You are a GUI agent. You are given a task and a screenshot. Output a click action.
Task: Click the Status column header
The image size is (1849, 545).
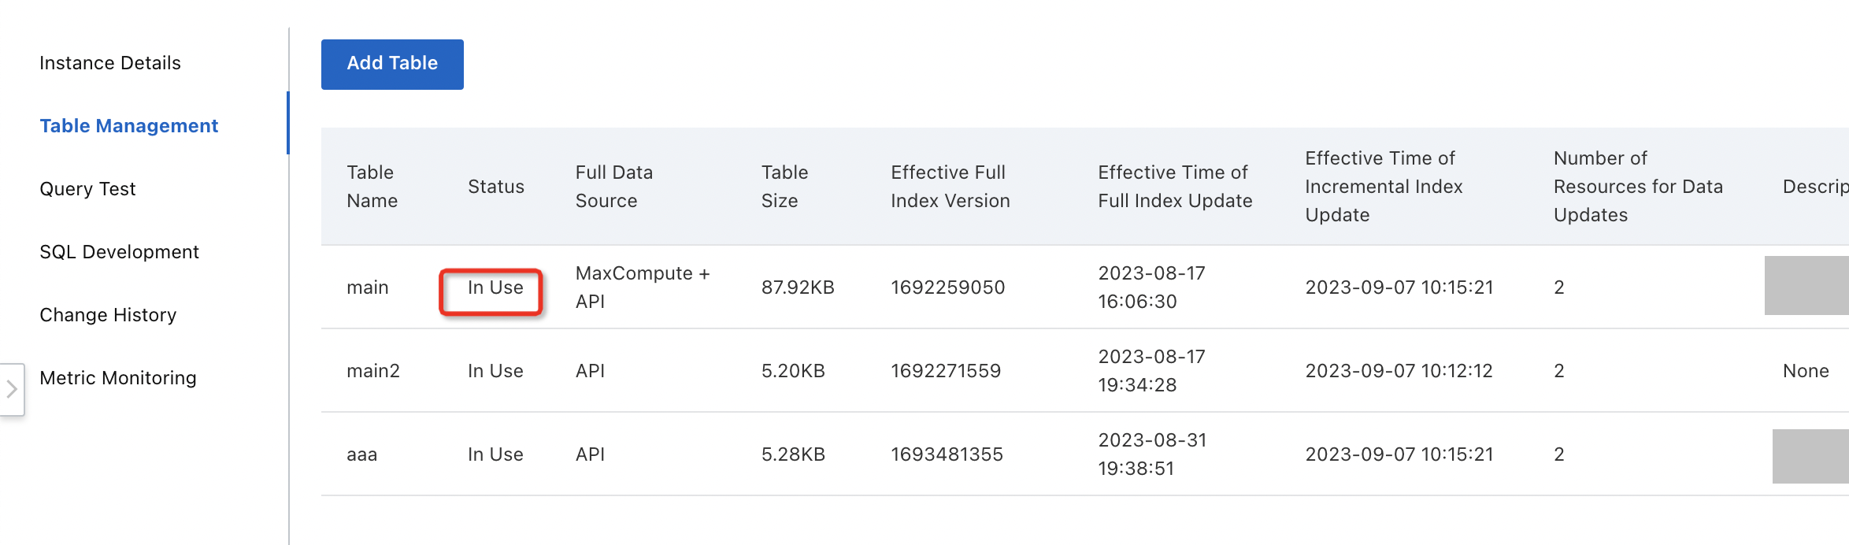point(496,187)
